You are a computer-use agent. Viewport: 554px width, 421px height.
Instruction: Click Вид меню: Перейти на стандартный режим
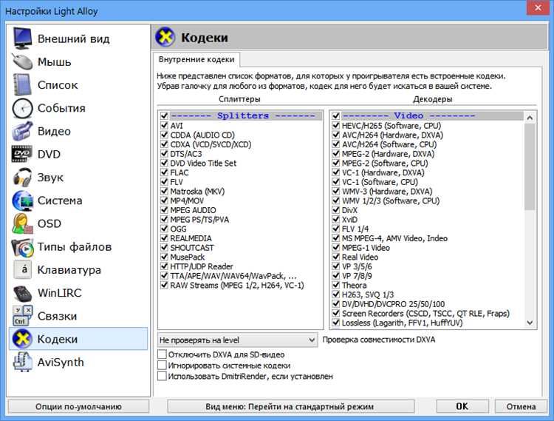click(290, 406)
